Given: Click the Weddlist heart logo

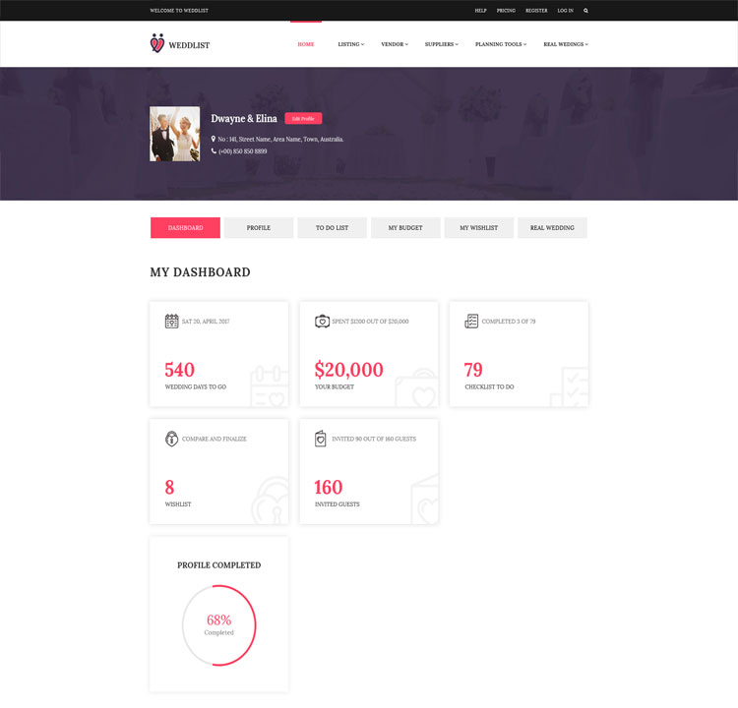Looking at the screenshot, I should tap(157, 44).
